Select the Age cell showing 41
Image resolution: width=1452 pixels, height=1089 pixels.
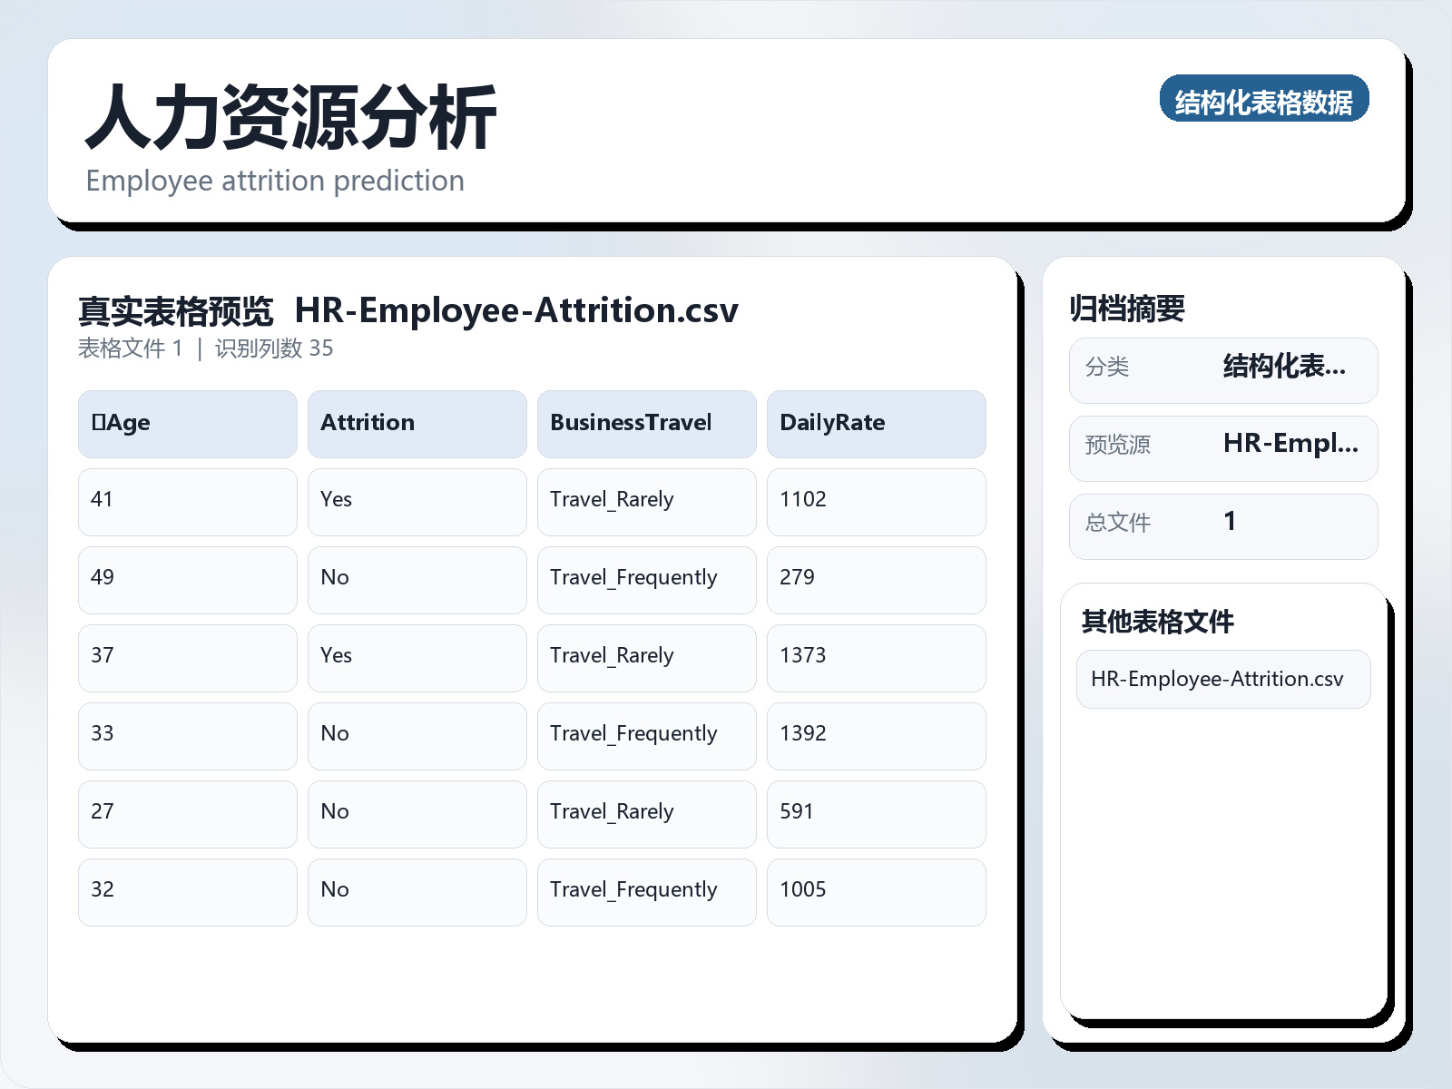186,501
